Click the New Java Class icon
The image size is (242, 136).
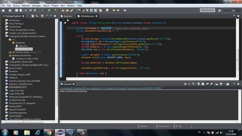tap(35, 10)
